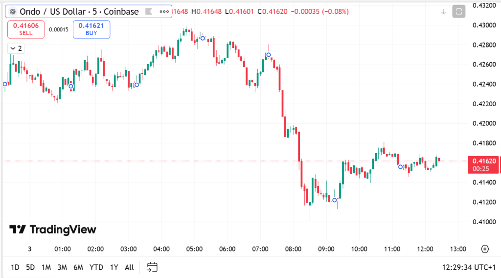The width and height of the screenshot is (501, 278).
Task: Click the flag icon beside Coinbase
Action: coord(149,11)
